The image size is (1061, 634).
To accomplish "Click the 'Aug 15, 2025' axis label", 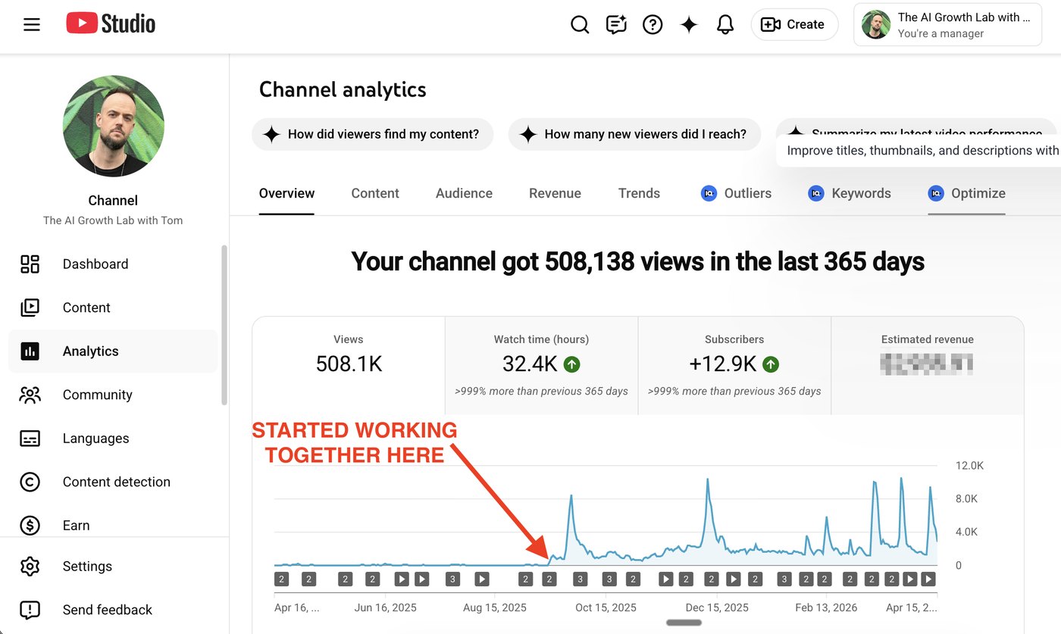I will [x=494, y=607].
